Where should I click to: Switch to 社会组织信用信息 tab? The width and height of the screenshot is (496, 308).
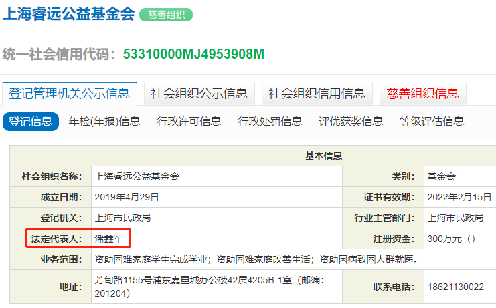coord(317,94)
